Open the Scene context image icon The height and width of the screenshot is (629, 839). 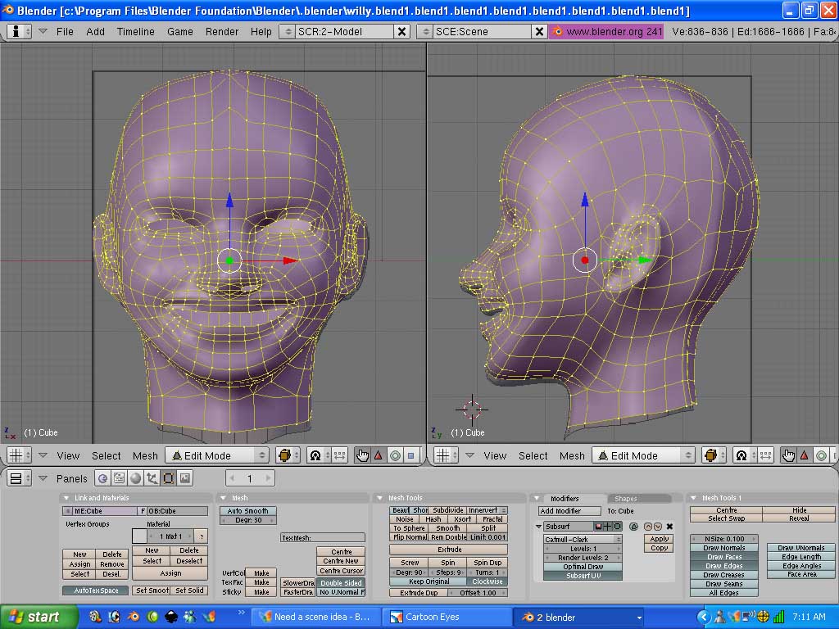click(x=184, y=478)
